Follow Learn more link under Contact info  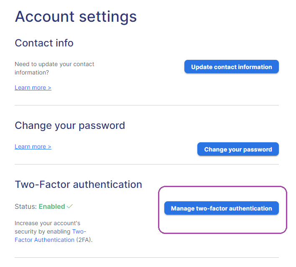(x=33, y=87)
